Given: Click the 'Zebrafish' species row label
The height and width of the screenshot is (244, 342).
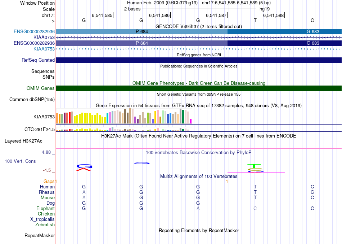Looking at the screenshot, I should point(45,225).
